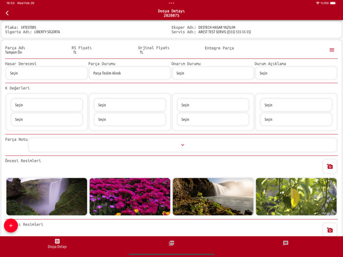This screenshot has height=257, width=343.
Task: Open third K Değerleri card bottom dropdown
Action: tap(213, 119)
